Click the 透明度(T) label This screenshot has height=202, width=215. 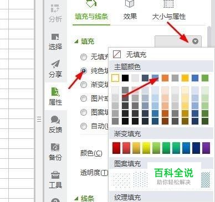pyautogui.click(x=94, y=173)
